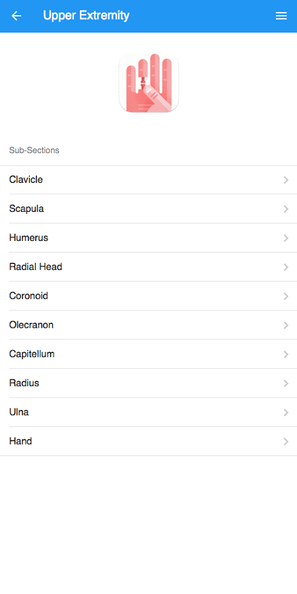Viewport: 297px width, 594px height.
Task: Open the Olecranon sub-section
Action: 148,325
